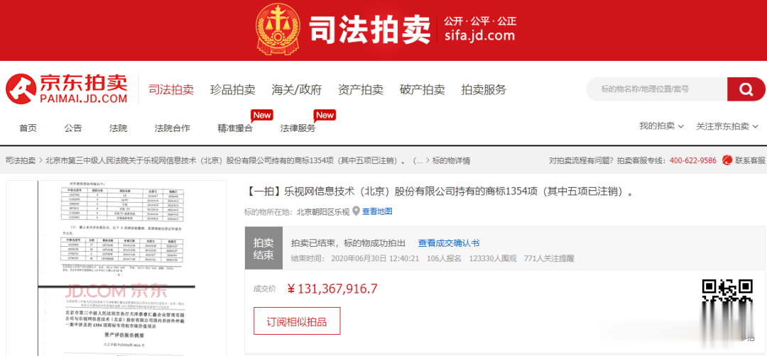Click the 771人关注提醒 count
This screenshot has height=356, width=767.
click(x=549, y=258)
